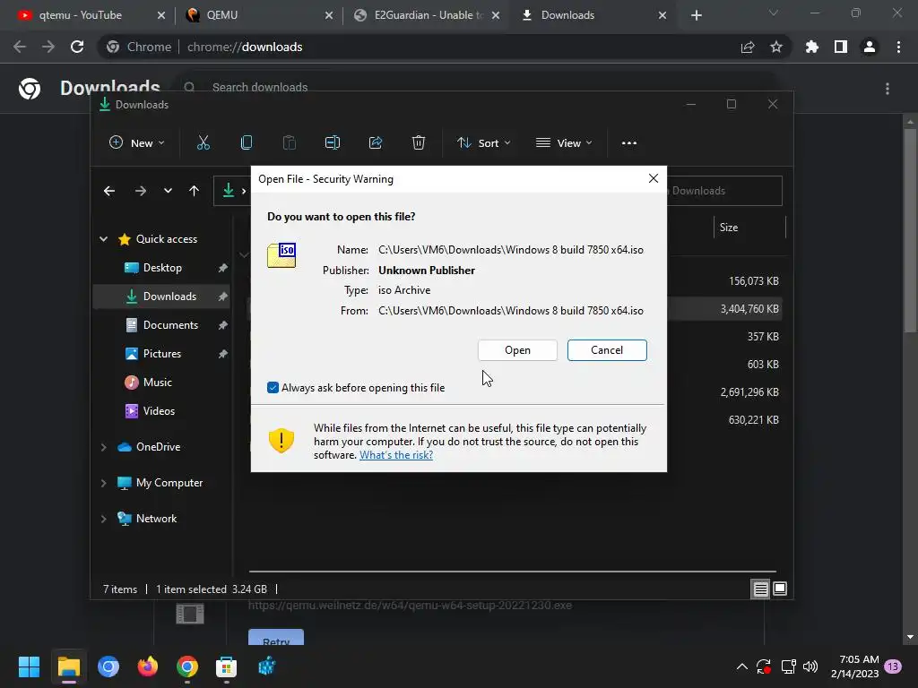Go up one folder in File Explorer
Viewport: 918px width, 688px height.
coord(194,191)
